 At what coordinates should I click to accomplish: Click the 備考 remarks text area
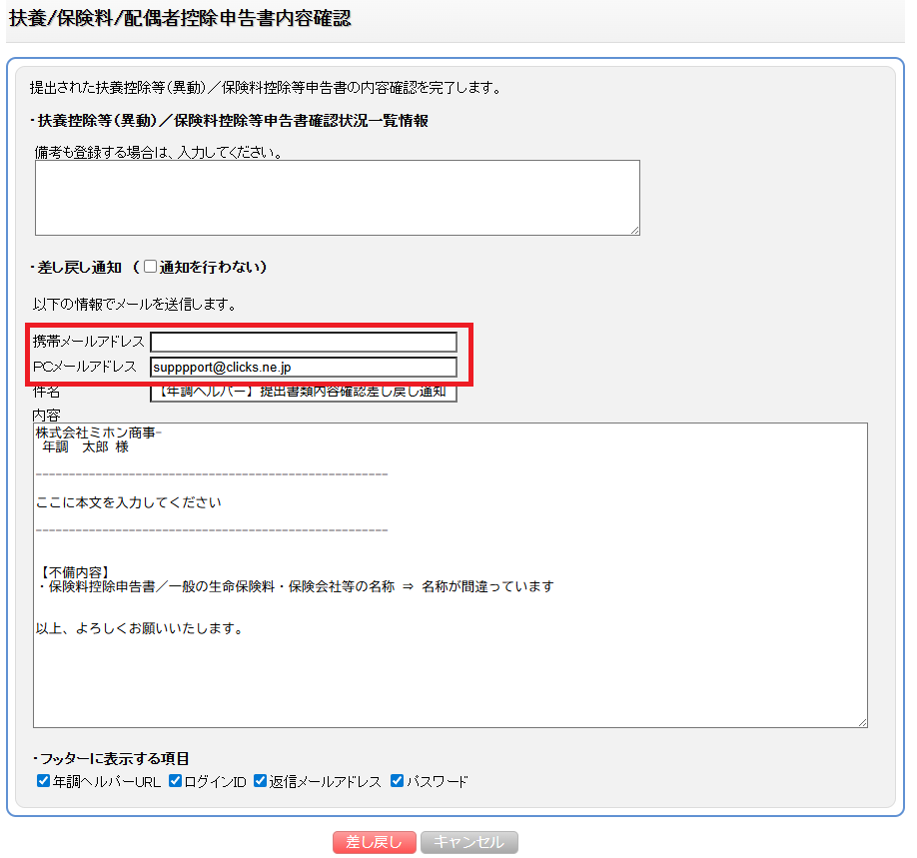click(337, 197)
